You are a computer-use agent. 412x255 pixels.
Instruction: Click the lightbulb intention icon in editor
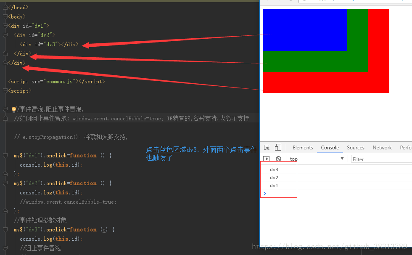[x=14, y=109]
